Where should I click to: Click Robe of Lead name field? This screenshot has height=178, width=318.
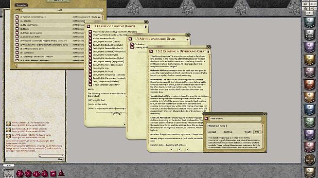235,118
